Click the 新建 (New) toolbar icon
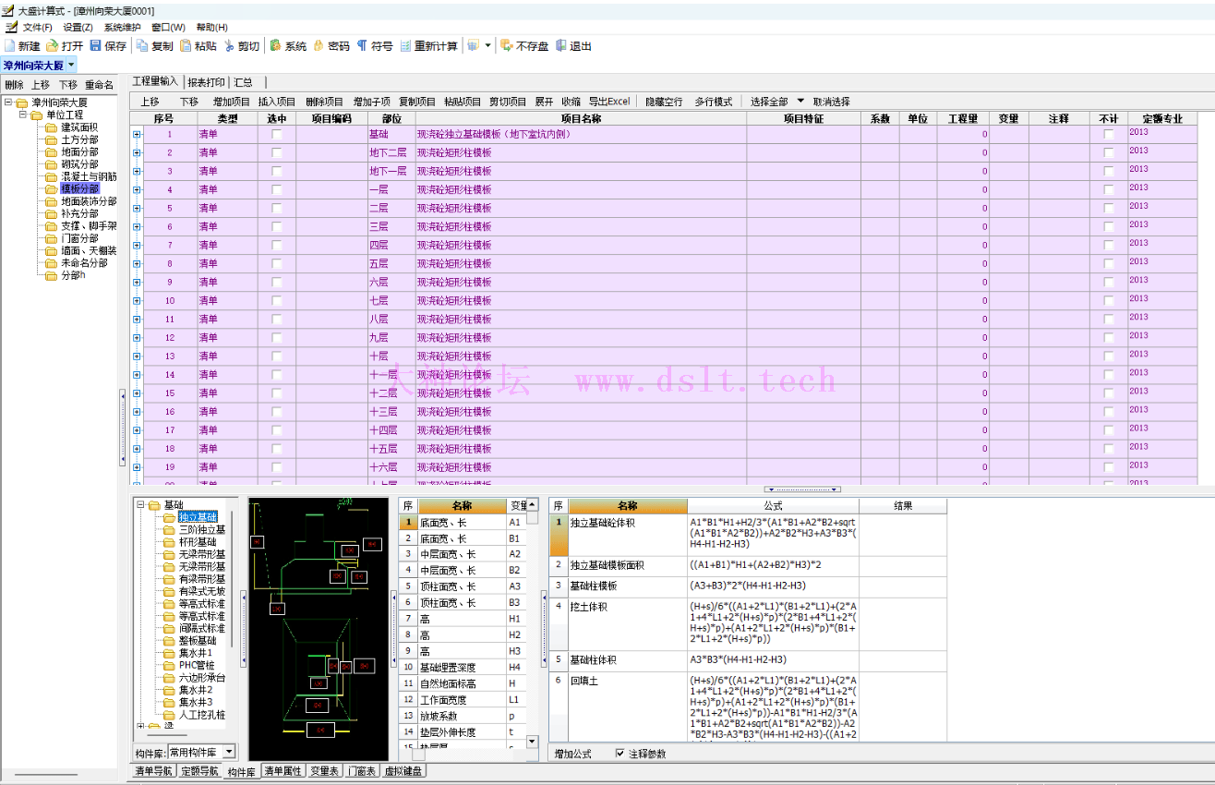The image size is (1215, 785). [10, 45]
